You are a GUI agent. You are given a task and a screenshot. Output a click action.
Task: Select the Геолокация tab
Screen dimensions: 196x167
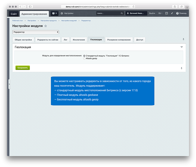tap(96, 40)
